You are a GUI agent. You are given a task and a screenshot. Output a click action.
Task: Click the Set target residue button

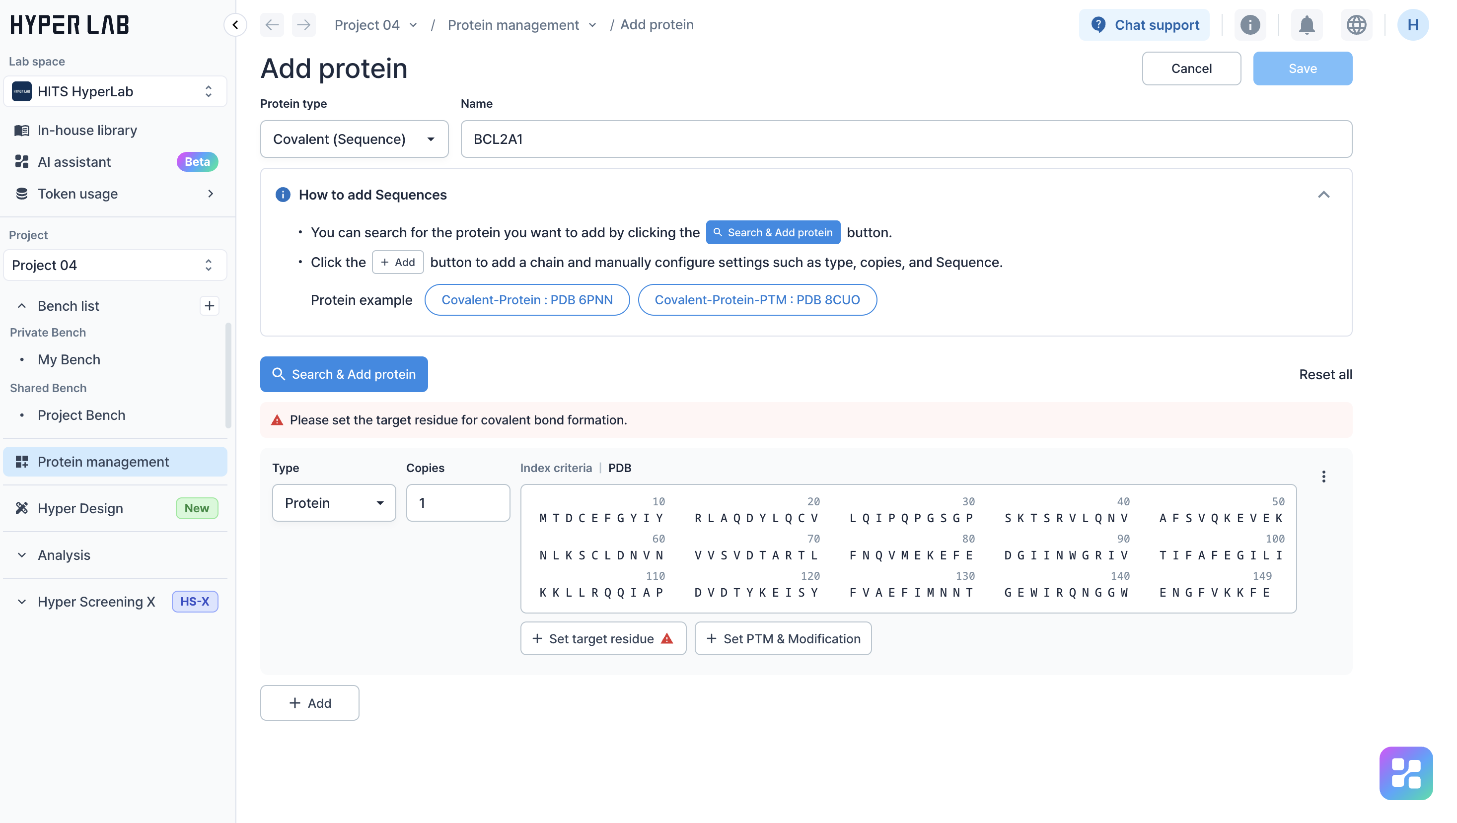[x=603, y=638]
